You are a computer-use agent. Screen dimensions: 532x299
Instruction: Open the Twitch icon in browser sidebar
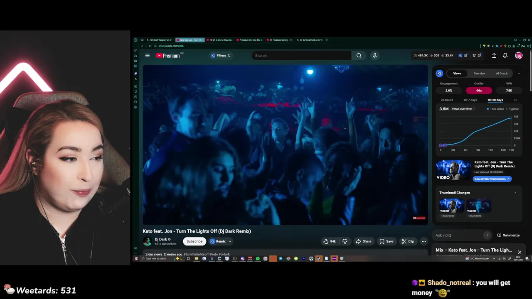[x=135, y=74]
